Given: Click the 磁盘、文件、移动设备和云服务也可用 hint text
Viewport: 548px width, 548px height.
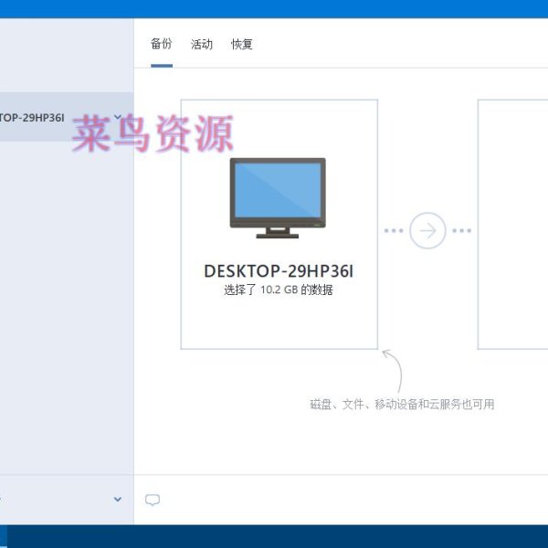Looking at the screenshot, I should (402, 405).
